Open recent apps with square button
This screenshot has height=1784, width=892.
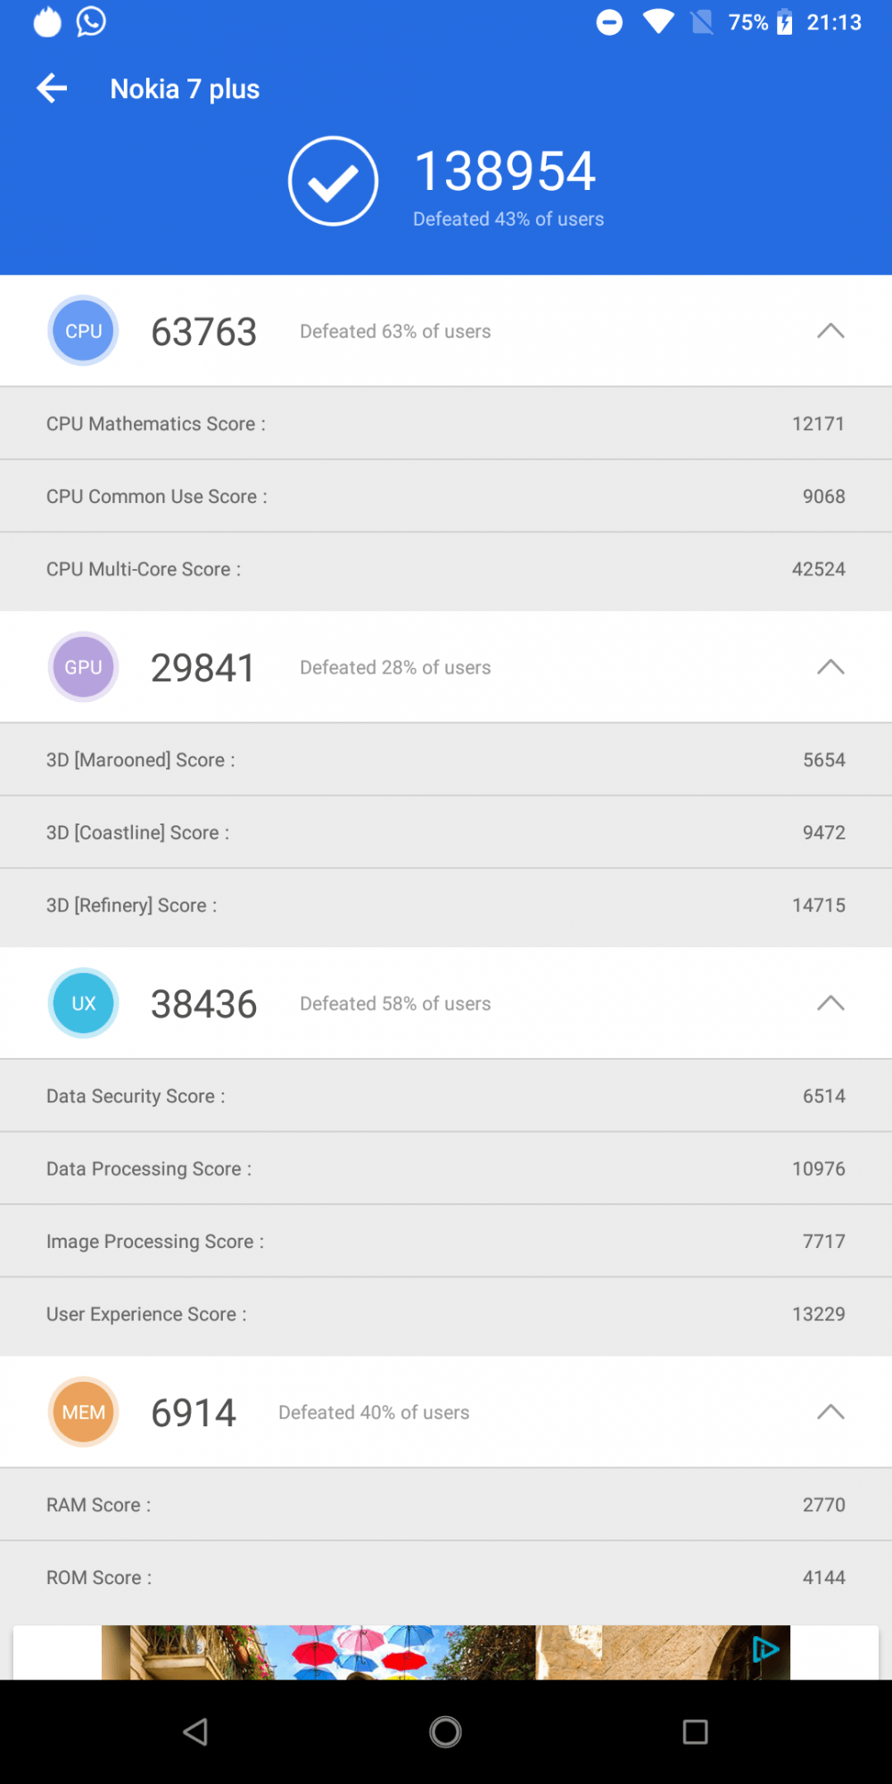(x=695, y=1732)
